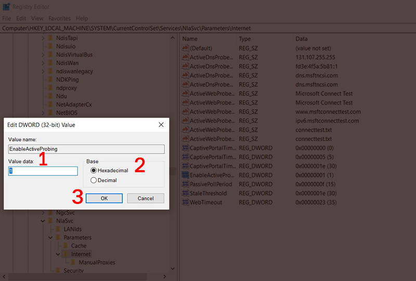
Task: Click the tree pane scroll-down arrow
Action: (173, 269)
